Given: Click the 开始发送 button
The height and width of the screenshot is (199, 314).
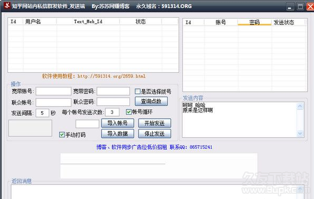Looking at the screenshot, I should pyautogui.click(x=154, y=123).
